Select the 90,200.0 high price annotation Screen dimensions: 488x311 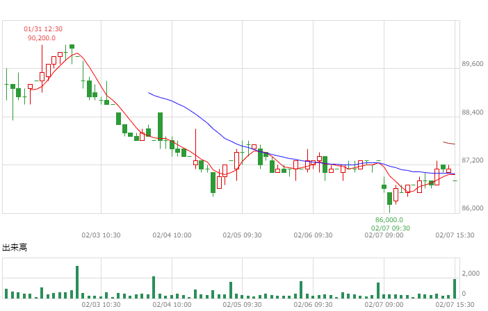42,38
